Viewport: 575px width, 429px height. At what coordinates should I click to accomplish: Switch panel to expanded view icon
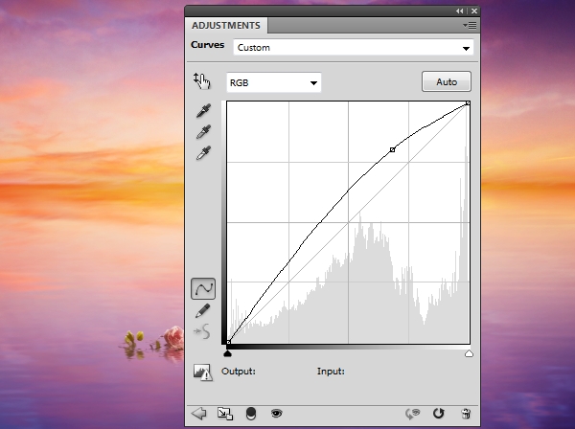(225, 414)
